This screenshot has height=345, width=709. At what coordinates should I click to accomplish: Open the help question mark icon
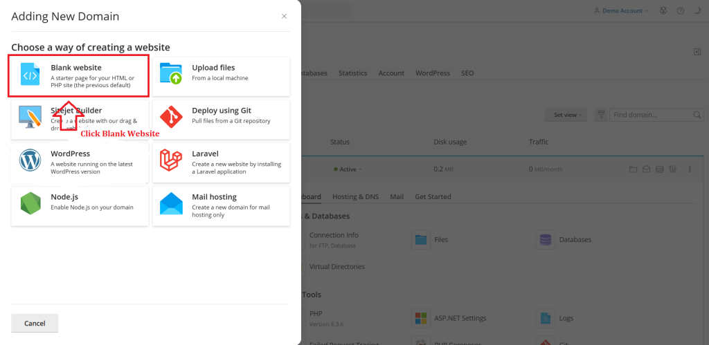[681, 11]
